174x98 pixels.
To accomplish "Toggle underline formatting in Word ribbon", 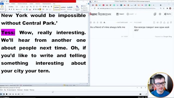I will tap(14, 10).
